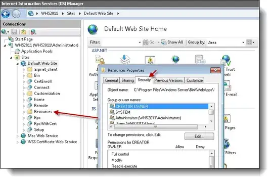Viewport: 273px width, 182px height.
Task: Select the Connect tree item
Action: coord(41,87)
